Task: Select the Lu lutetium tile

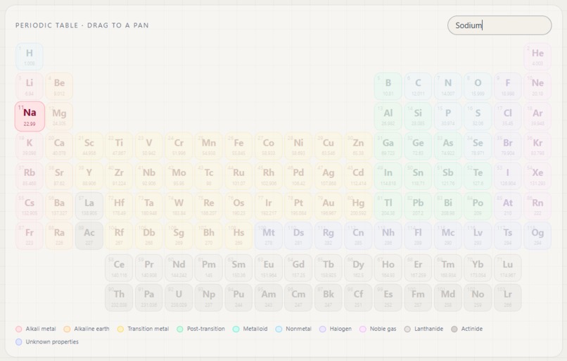Action: 508,267
